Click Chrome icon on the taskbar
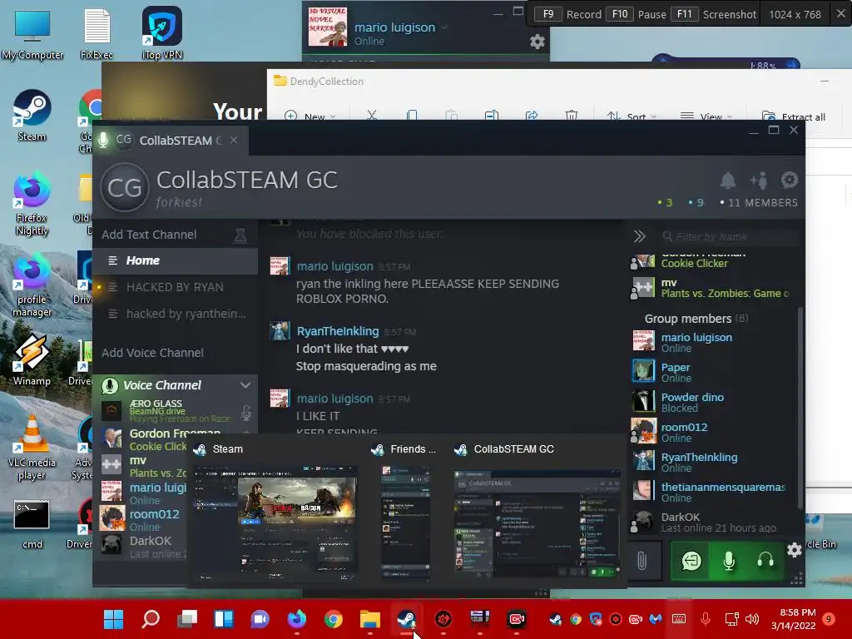This screenshot has width=852, height=639. [x=333, y=619]
